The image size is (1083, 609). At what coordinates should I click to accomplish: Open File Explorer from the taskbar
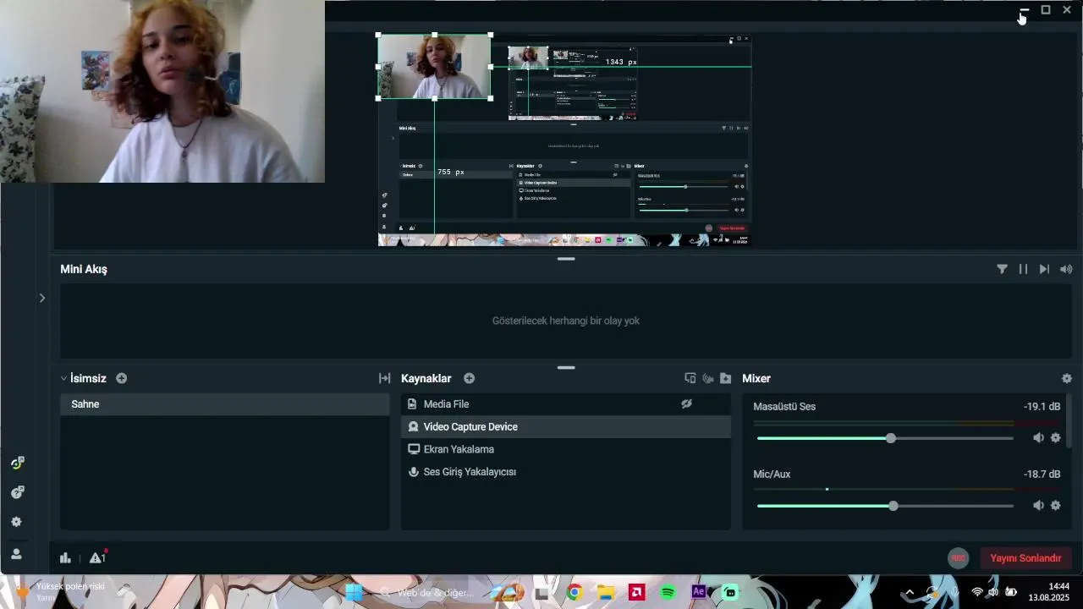coord(605,592)
